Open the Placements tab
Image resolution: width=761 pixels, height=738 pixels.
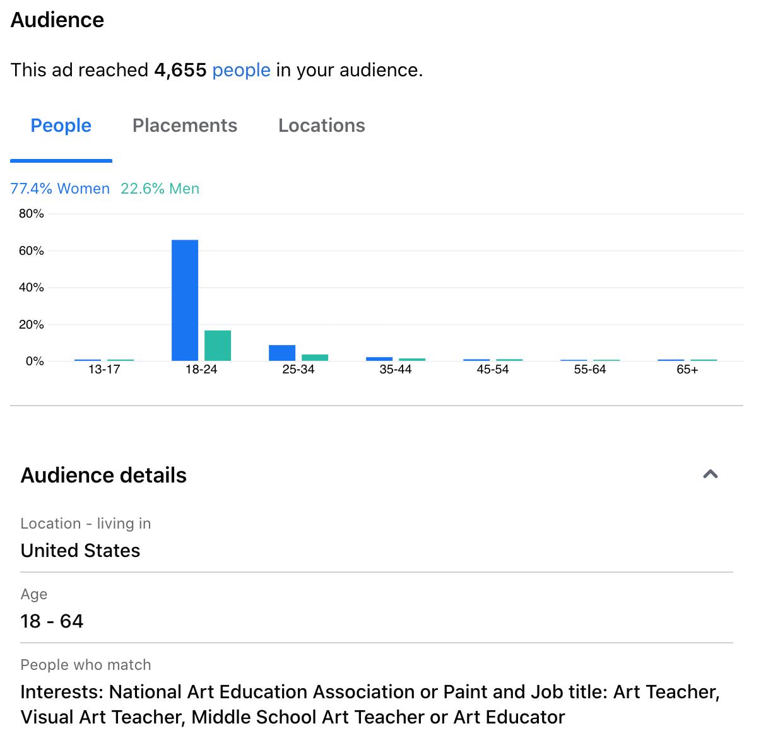pos(185,126)
